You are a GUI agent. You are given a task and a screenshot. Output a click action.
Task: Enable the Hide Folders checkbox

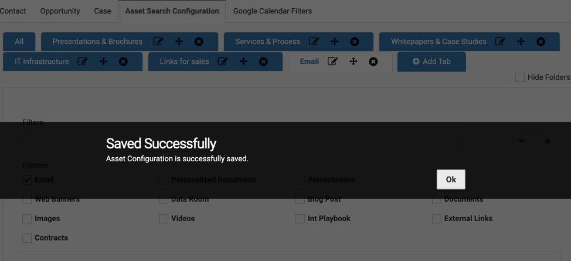(519, 77)
